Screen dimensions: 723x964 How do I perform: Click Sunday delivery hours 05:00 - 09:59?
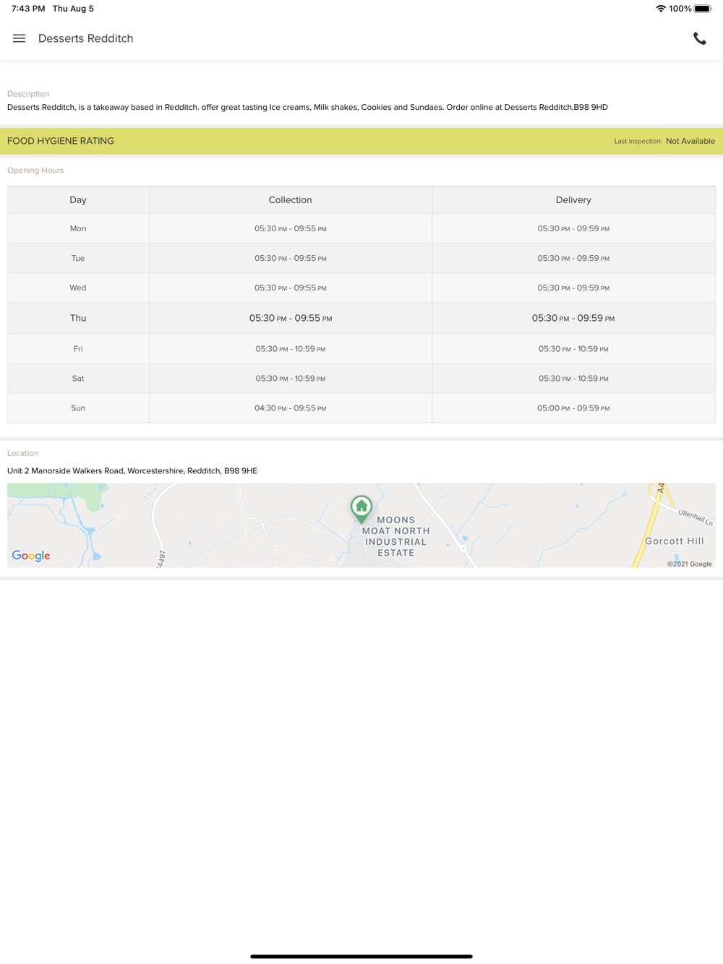573,408
